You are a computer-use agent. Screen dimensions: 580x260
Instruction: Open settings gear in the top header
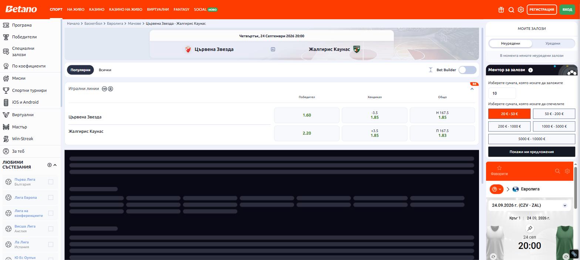[521, 10]
